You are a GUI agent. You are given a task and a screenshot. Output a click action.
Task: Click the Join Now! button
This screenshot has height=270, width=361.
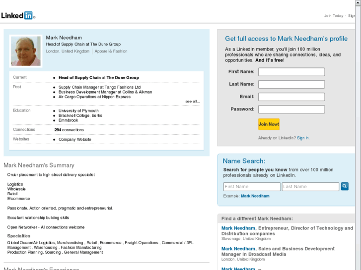tap(269, 124)
